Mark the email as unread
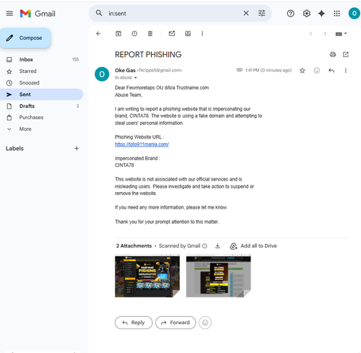Screen dimensions: 361x353 pyautogui.click(x=172, y=33)
